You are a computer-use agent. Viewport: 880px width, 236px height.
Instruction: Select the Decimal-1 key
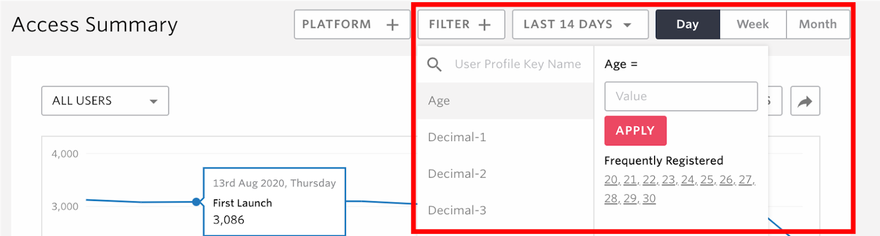click(505, 137)
